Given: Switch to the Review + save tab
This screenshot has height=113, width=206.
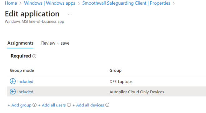Looking at the screenshot, I should coord(55,43).
